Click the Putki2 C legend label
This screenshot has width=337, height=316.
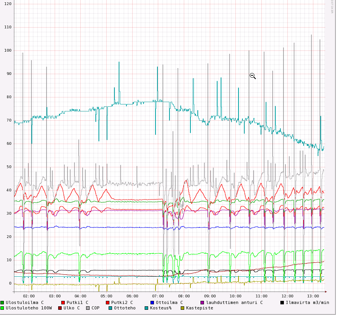point(122,304)
